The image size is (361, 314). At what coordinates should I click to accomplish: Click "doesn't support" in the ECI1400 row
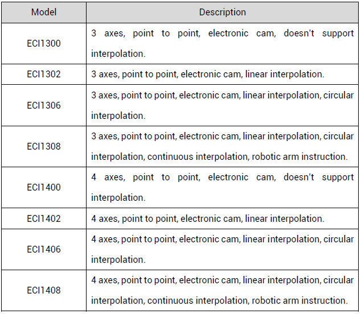pos(319,177)
